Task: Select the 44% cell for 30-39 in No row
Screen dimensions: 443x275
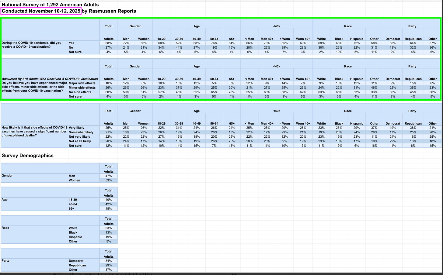Action: pos(179,48)
